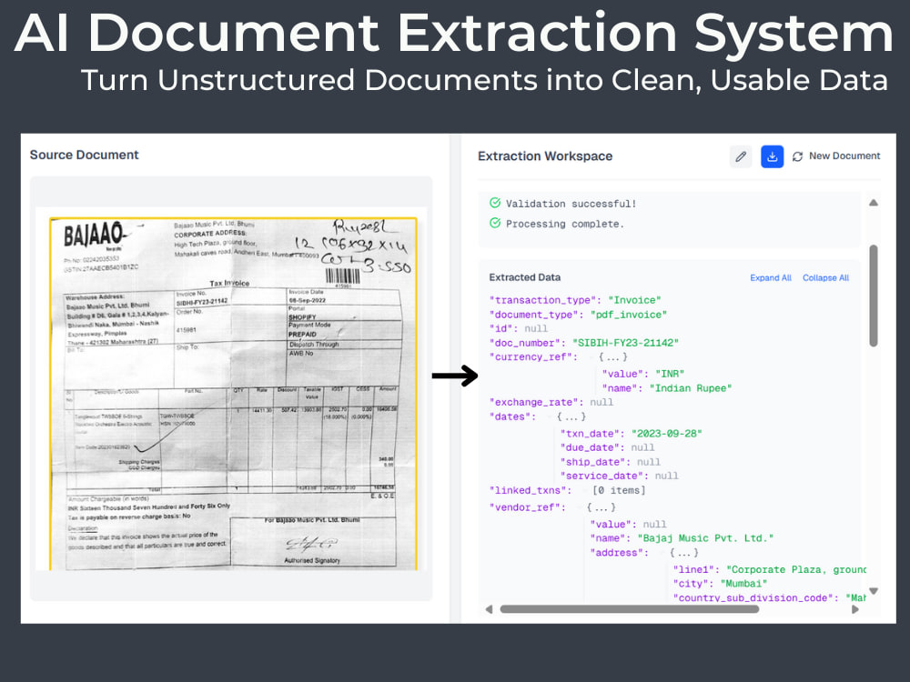910x682 pixels.
Task: Click the "service_date" key
Action: (604, 476)
